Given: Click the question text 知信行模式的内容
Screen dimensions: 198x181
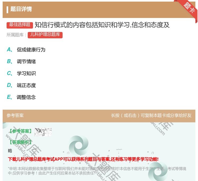Looking at the screenshot, I should [x=102, y=25].
